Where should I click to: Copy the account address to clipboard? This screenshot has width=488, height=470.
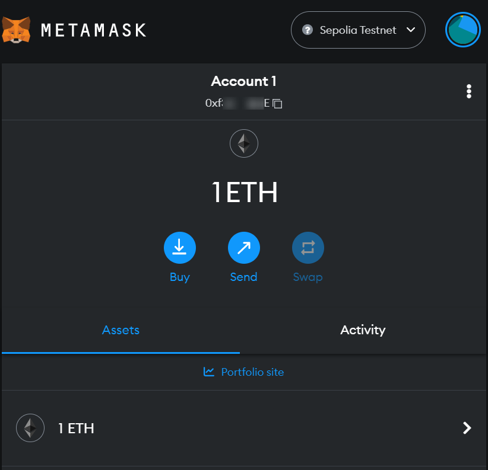(x=277, y=104)
